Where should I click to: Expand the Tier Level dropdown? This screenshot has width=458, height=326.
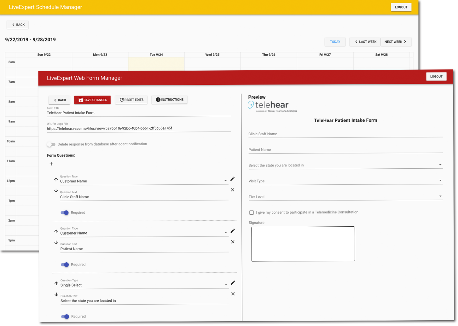[345, 196]
